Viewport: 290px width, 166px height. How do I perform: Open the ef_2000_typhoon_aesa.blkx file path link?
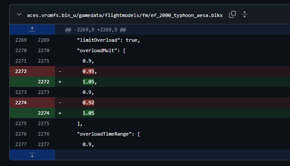coord(125,15)
